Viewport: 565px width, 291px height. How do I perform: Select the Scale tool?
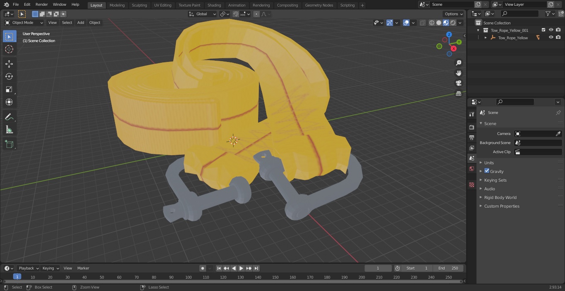coord(9,89)
